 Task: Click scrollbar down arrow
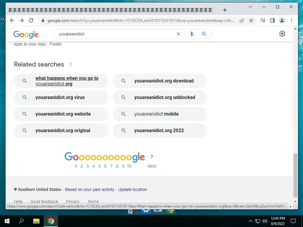click(295, 202)
